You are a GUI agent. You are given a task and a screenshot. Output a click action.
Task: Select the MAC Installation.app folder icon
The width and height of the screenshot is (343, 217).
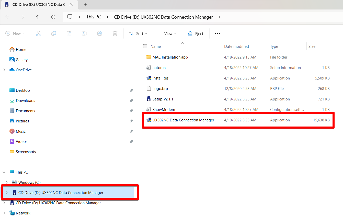pyautogui.click(x=149, y=57)
